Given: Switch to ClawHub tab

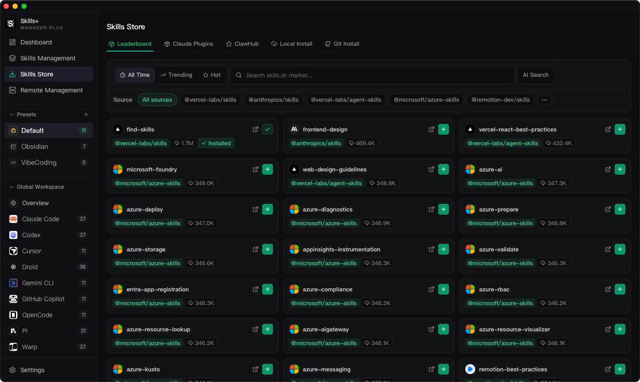Looking at the screenshot, I should pyautogui.click(x=242, y=44).
